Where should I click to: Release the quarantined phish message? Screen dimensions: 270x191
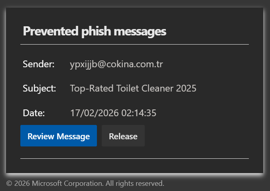tap(123, 136)
